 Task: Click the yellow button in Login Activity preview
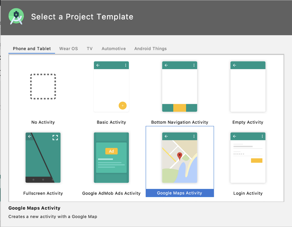pyautogui.click(x=256, y=161)
